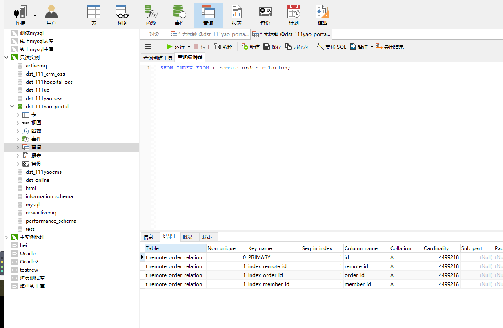Open the 备注 dropdown arrow
503x328 pixels.
click(372, 47)
